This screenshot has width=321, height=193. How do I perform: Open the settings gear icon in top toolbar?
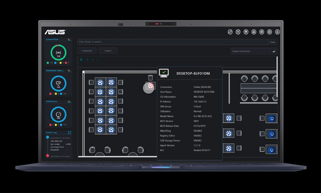click(262, 32)
